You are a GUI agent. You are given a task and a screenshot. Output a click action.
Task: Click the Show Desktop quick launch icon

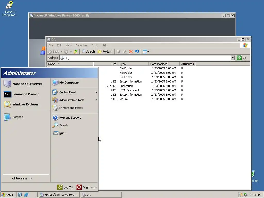(20, 195)
